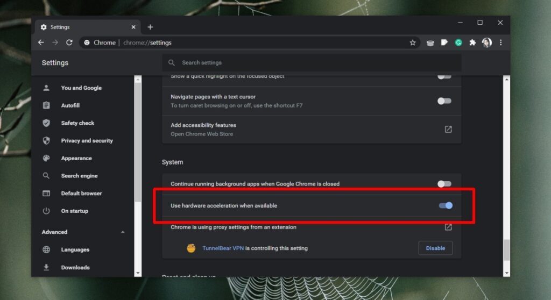Click the sidebar scroll down arrow
Image resolution: width=551 pixels, height=300 pixels.
pos(138,273)
